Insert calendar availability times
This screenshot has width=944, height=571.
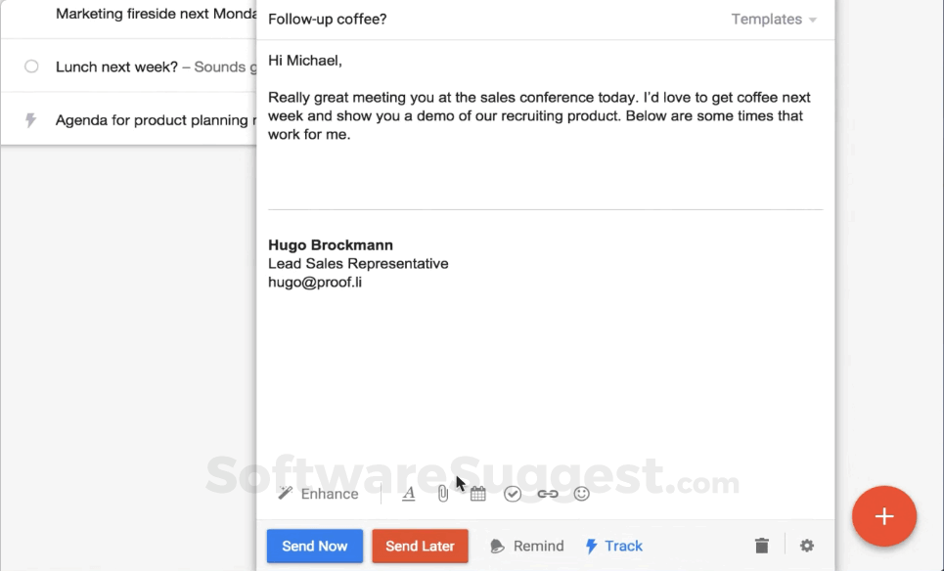[x=477, y=494]
